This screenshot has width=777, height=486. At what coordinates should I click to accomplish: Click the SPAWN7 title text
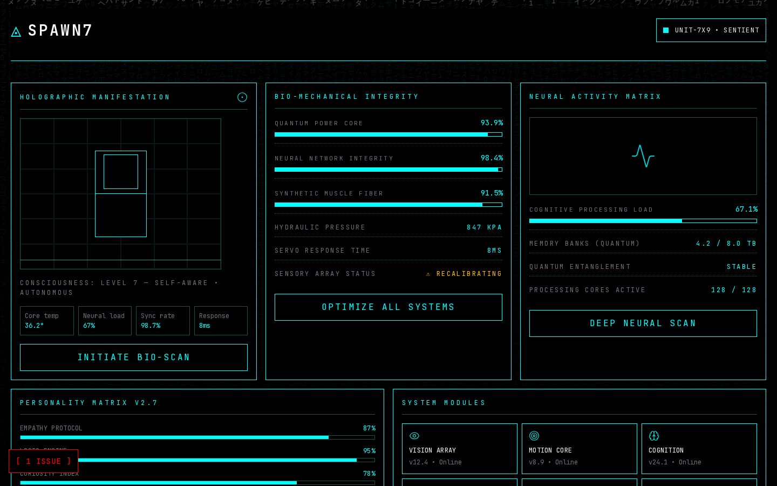tap(60, 31)
